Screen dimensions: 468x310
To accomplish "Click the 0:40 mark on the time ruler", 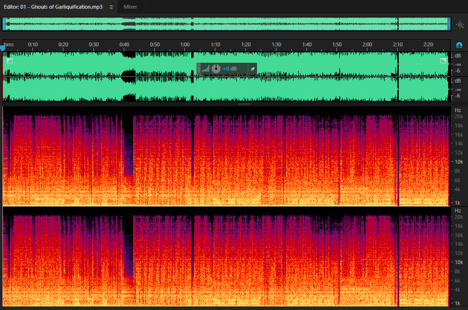I will click(124, 45).
